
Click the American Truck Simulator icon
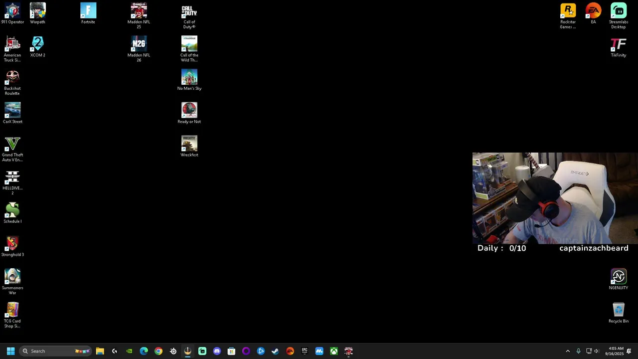point(12,49)
